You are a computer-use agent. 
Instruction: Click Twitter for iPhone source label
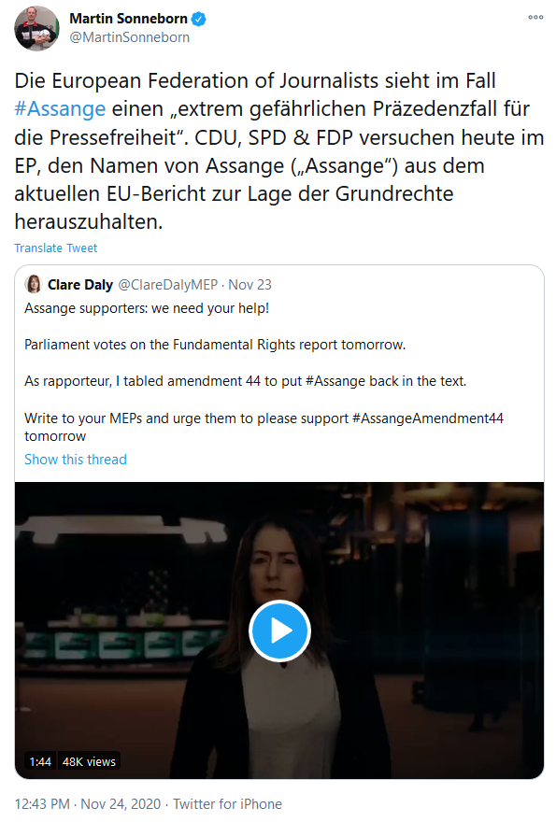[228, 803]
